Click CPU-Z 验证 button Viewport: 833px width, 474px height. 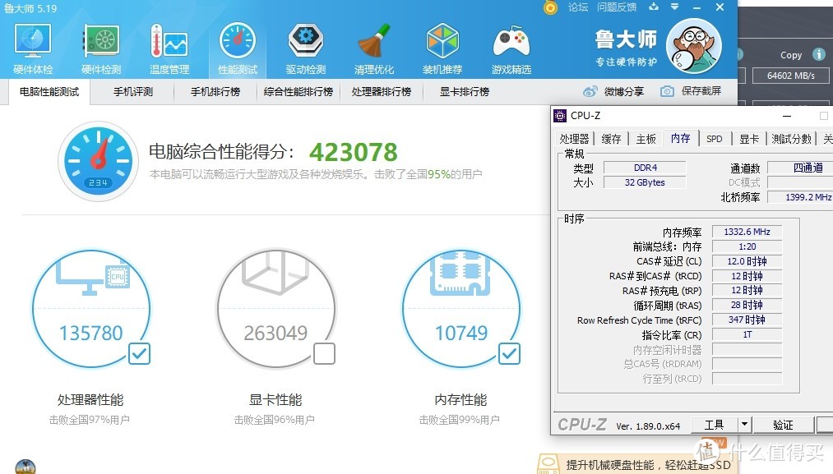(x=783, y=425)
